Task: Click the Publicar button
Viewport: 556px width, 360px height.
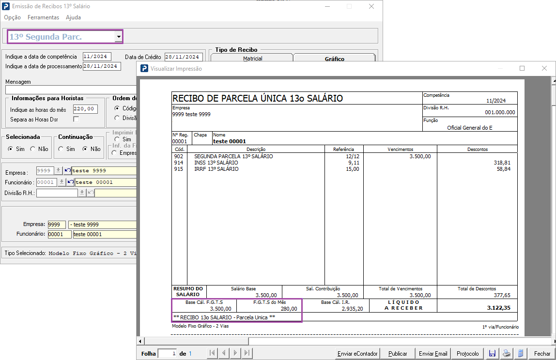Action: point(398,353)
